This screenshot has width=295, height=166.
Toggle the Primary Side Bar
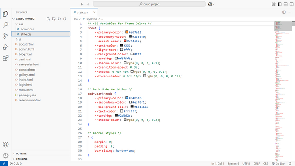point(280,4)
